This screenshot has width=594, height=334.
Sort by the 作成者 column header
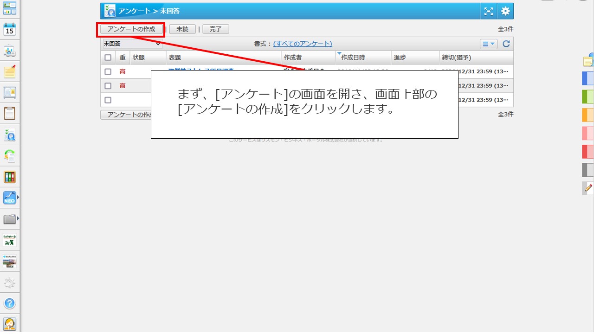pyautogui.click(x=308, y=58)
